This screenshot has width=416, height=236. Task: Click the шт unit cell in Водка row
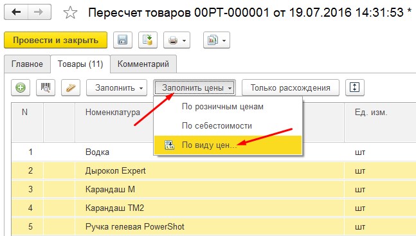(x=380, y=152)
